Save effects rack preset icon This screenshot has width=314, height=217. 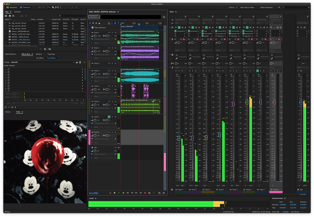tap(77, 62)
